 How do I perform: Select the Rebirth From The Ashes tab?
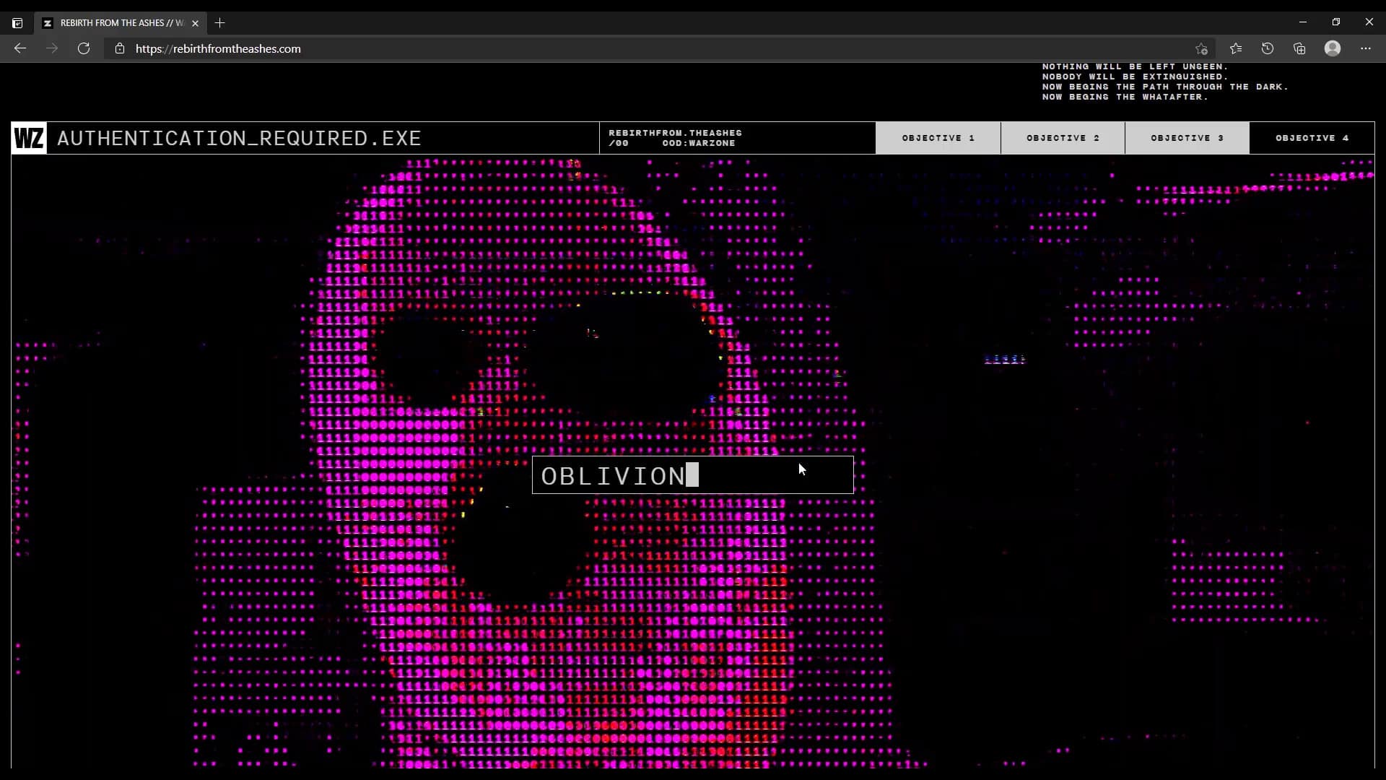[x=121, y=23]
